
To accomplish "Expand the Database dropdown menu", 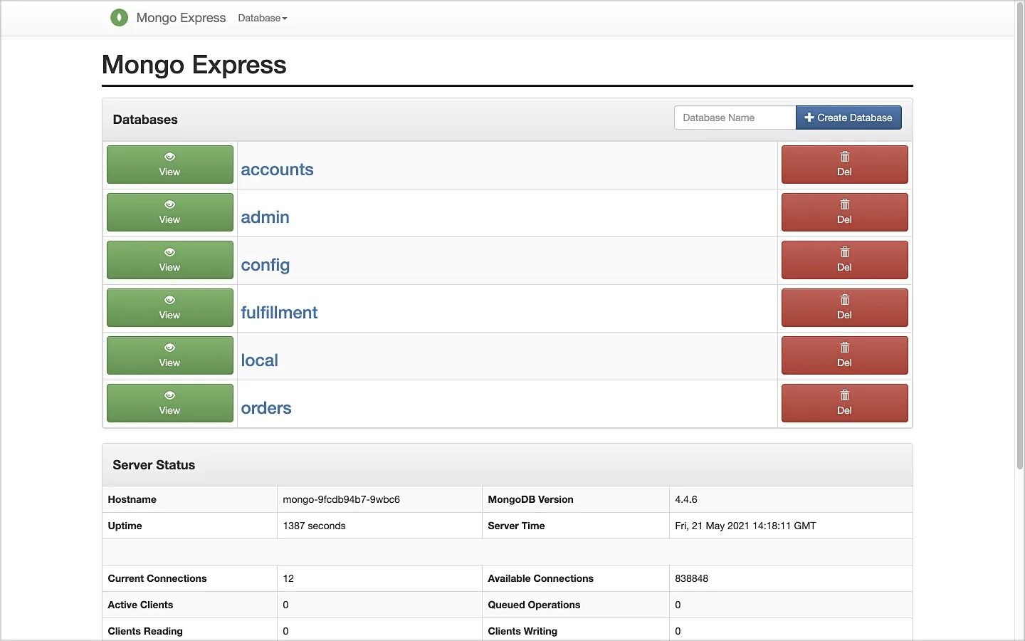I will point(263,18).
